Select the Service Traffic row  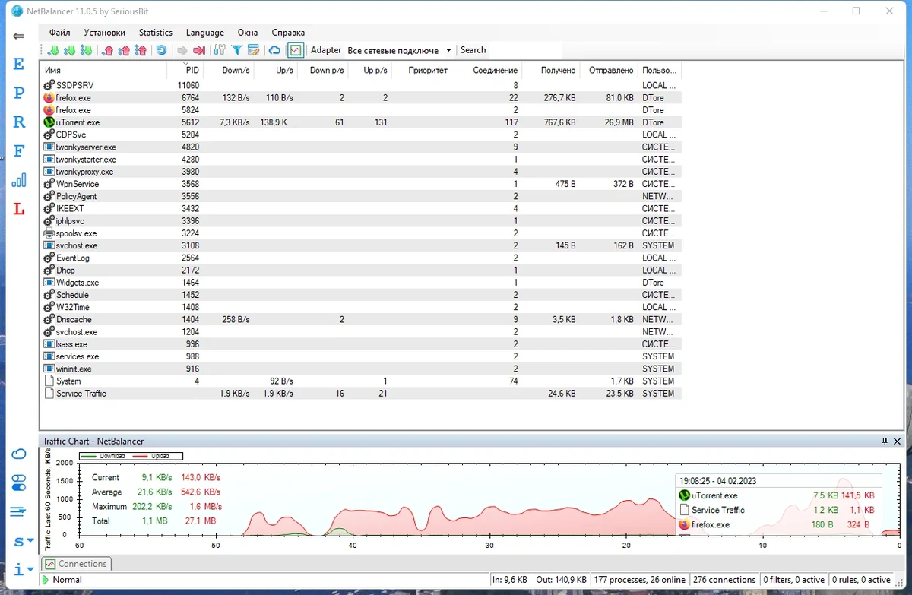tap(361, 394)
